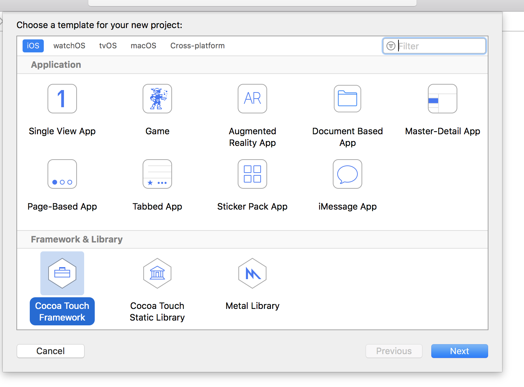This screenshot has height=387, width=524.
Task: Select the Page-Based App dots icon
Action: point(62,174)
